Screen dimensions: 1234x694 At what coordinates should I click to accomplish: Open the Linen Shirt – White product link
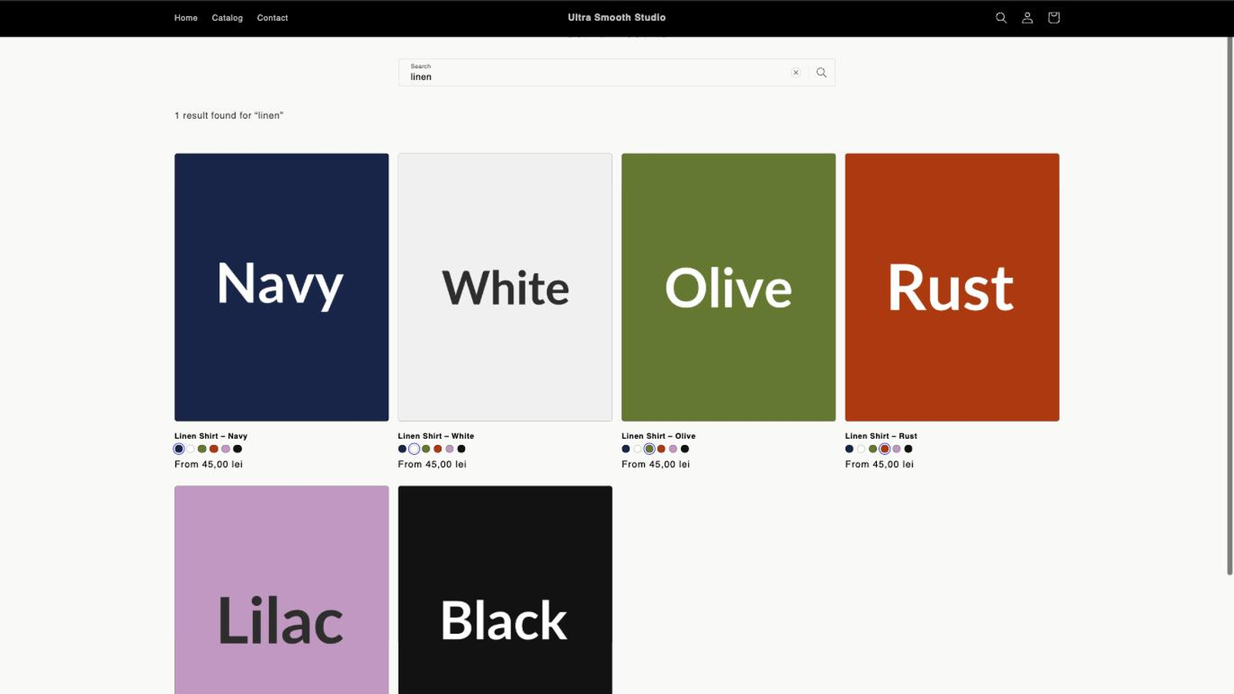(x=436, y=436)
